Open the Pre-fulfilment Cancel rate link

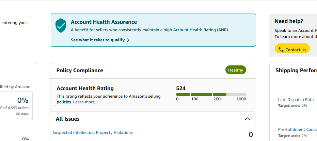(297, 129)
